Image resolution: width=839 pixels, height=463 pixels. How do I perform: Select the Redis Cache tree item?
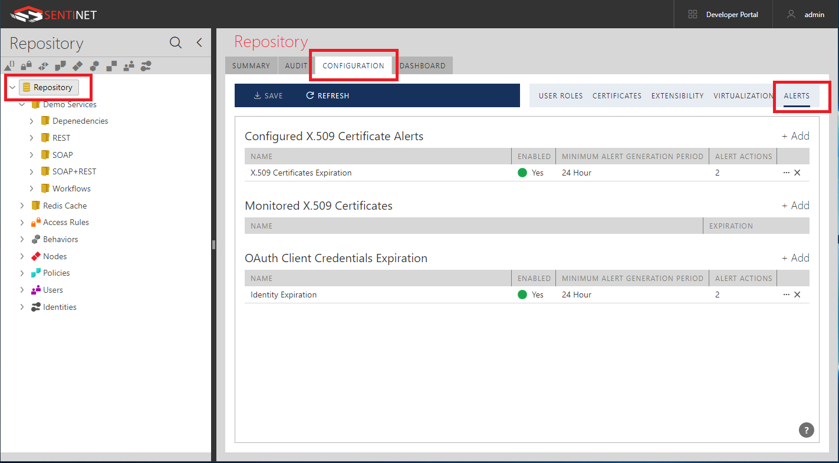tap(65, 206)
